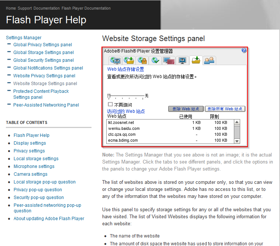Open the Protected Content Playback tab icon
The height and width of the screenshot is (246, 280).
169,61
